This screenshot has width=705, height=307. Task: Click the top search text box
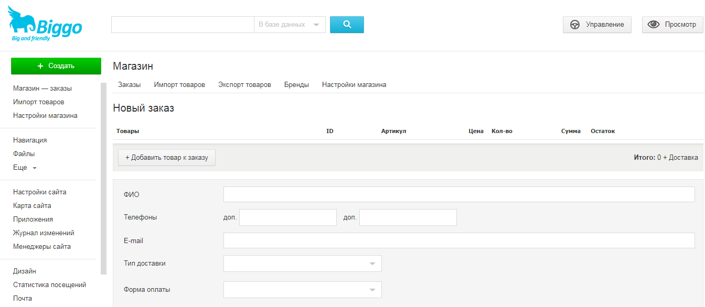coord(183,25)
